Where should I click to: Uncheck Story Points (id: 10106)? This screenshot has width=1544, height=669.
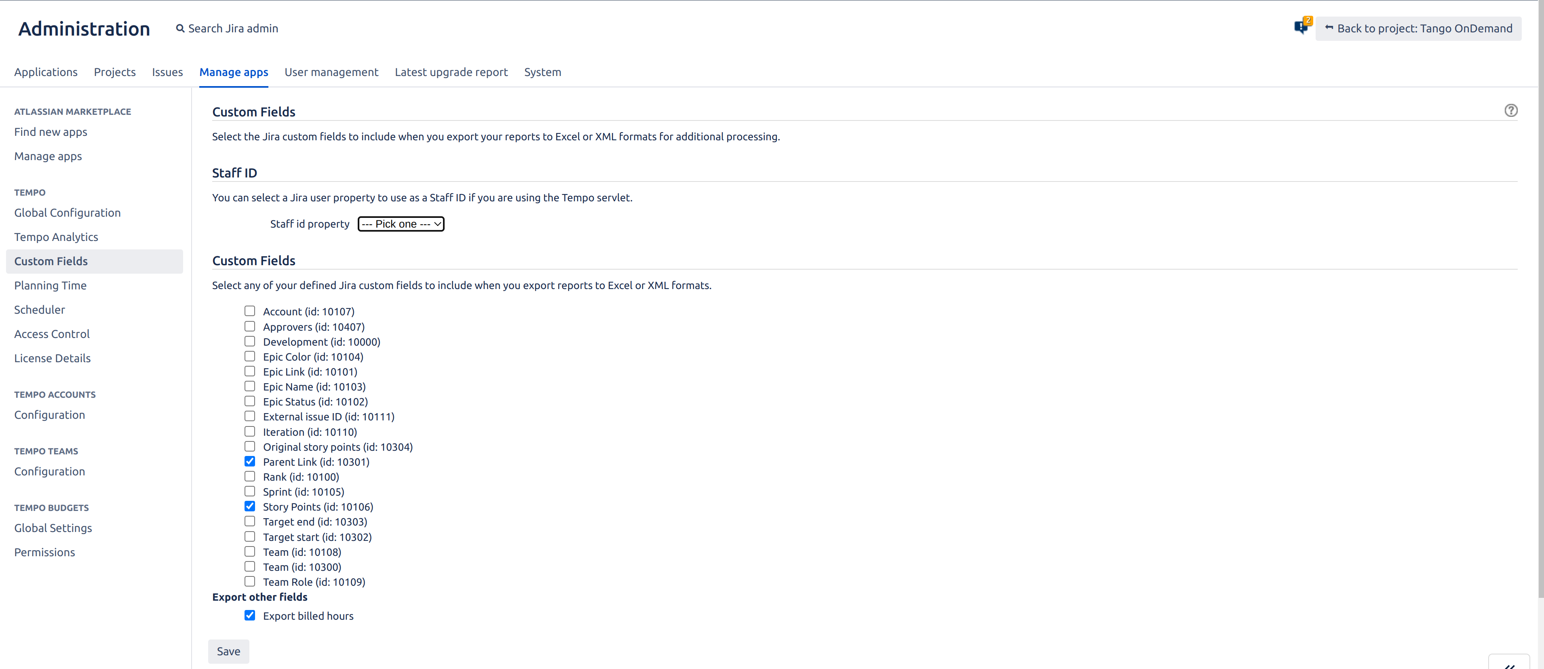(249, 506)
